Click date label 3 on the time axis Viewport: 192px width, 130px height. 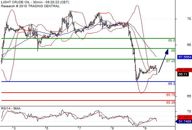(15, 128)
